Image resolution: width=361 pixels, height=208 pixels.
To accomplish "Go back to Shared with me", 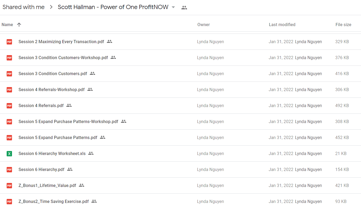I will 23,7.
